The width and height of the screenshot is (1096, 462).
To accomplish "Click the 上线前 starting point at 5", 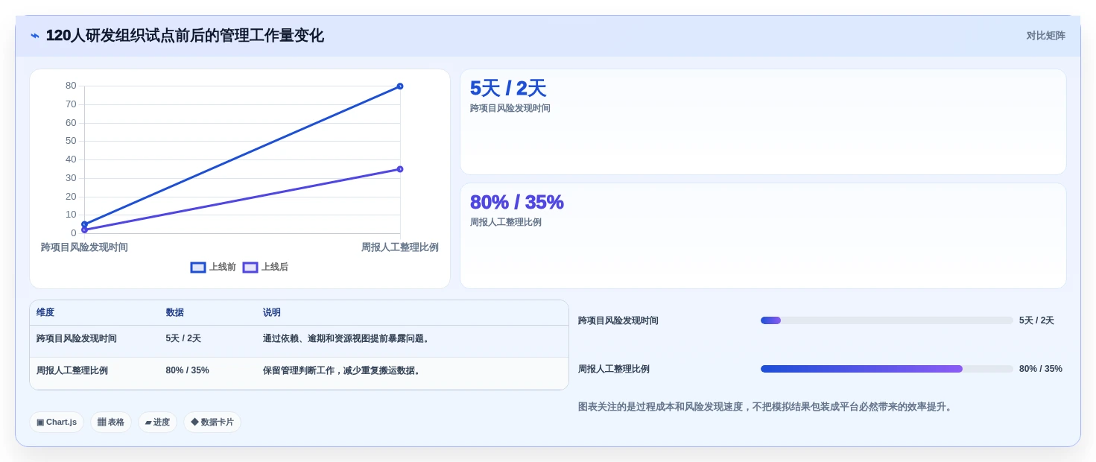I will tap(84, 224).
